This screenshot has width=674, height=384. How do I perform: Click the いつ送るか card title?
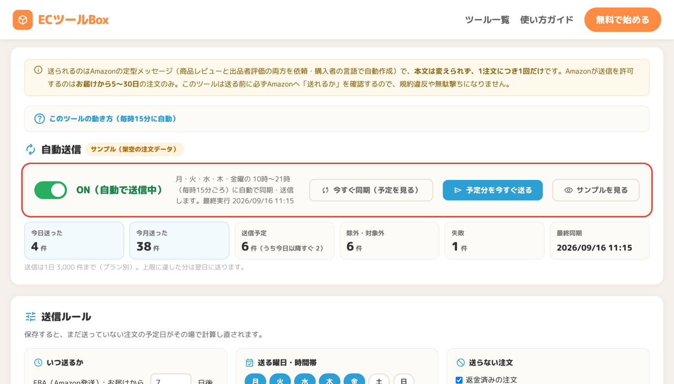(65, 362)
